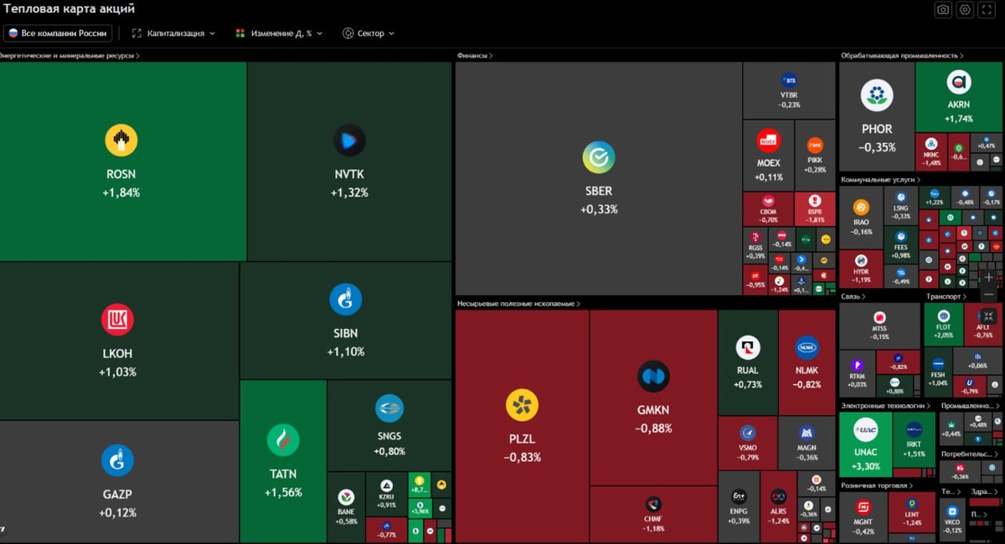The image size is (1005, 544).
Task: Open the Изменение Д, % color-by dropdown
Action: tap(278, 33)
